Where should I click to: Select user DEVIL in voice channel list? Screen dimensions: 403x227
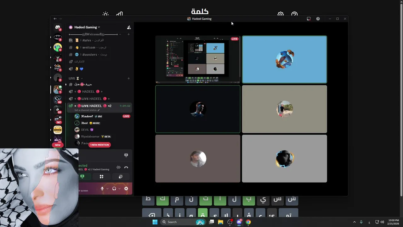pos(102,130)
